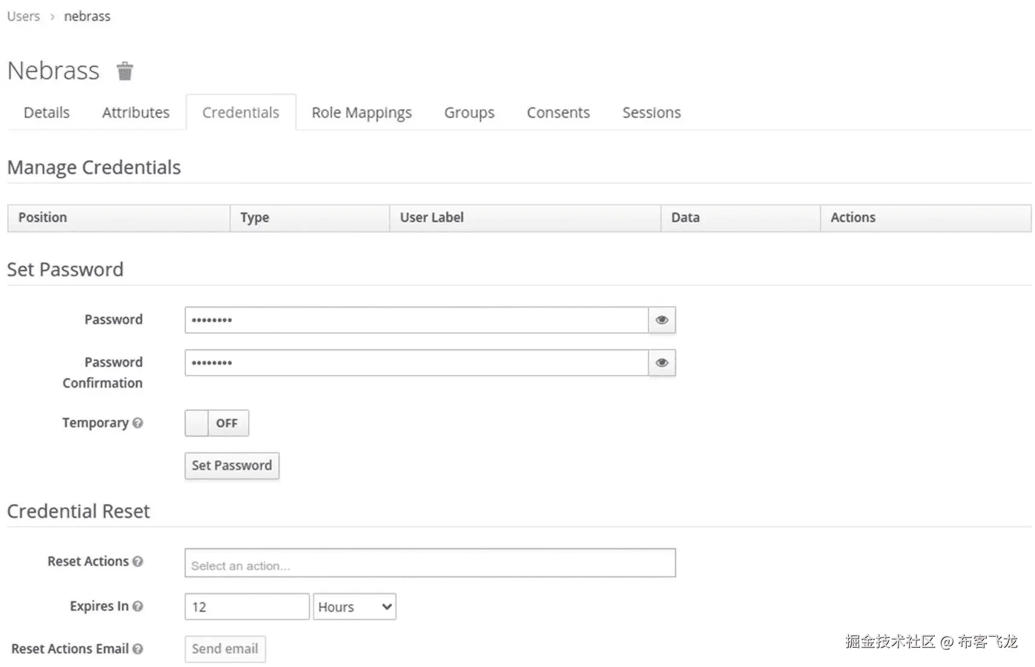Go to the Attributes tab
This screenshot has height=667, width=1035.
tap(135, 113)
